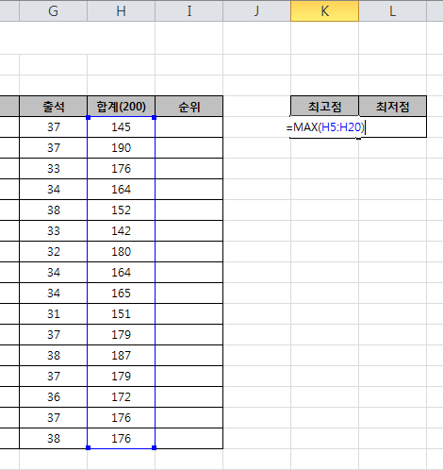Select the empty 순위 cell beside 151
Screen dimensions: 443x470
coord(189,314)
